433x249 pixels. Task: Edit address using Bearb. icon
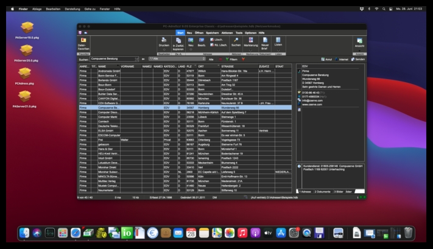pos(202,40)
